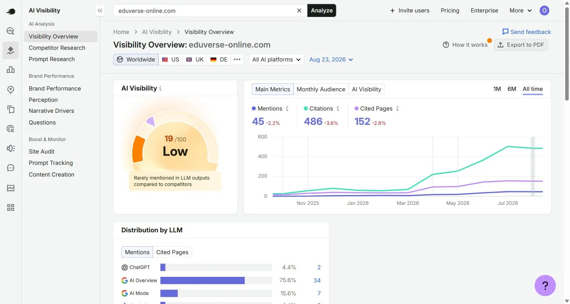This screenshot has width=570, height=304.
Task: Click the AI Overview distribution bar
Action: [x=202, y=281]
